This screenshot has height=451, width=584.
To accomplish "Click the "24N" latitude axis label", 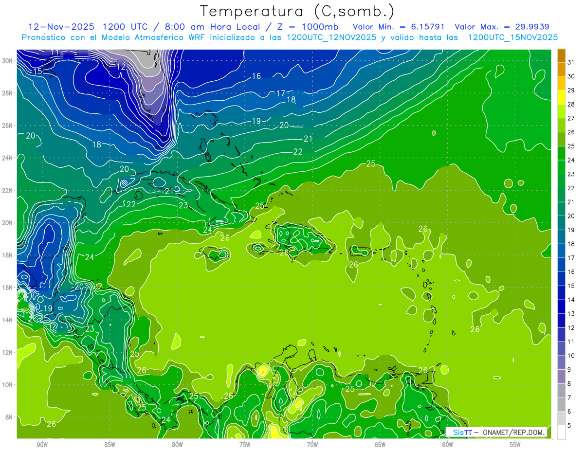I will tap(7, 158).
